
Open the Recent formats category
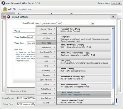point(46,103)
